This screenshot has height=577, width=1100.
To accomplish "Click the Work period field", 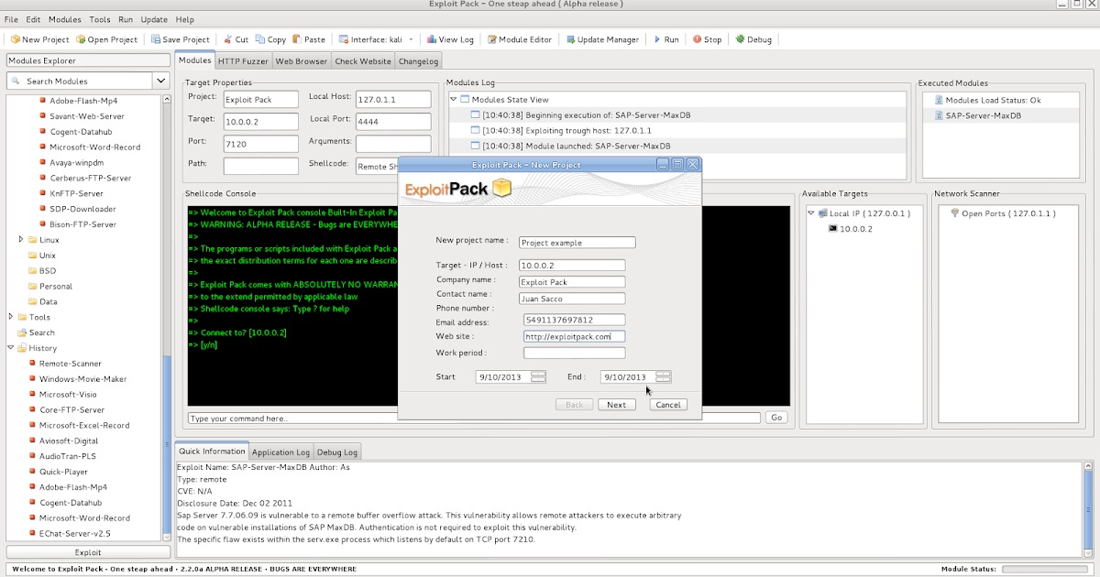I will point(574,353).
